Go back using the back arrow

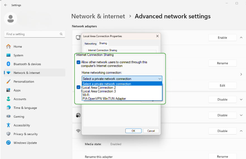point(6,5)
